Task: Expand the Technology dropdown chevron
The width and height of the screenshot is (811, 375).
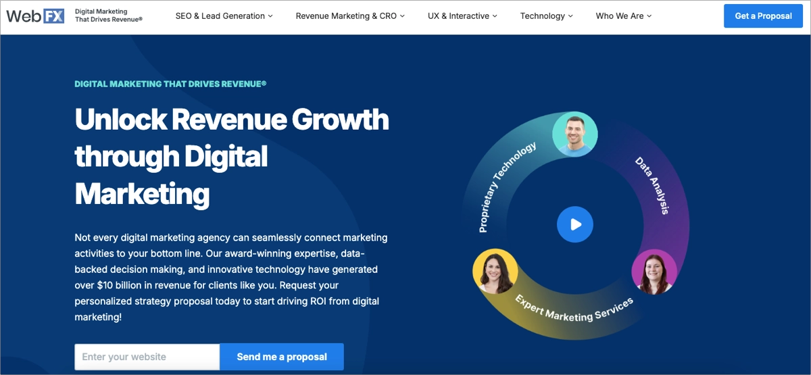Action: tap(570, 16)
